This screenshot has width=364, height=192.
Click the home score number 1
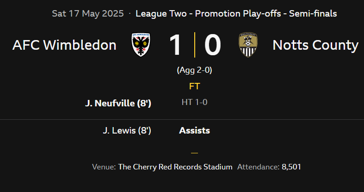tap(175, 45)
